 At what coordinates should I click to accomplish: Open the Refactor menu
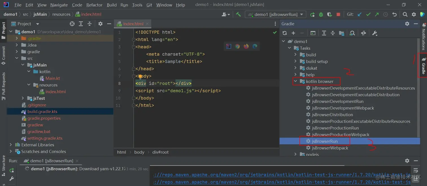click(x=94, y=5)
